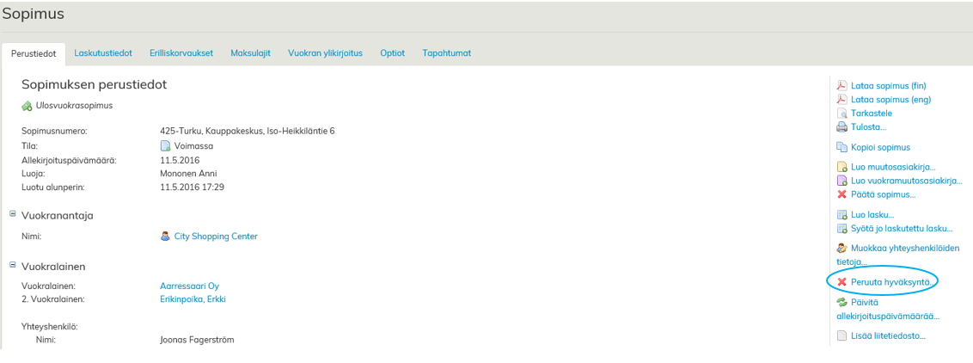Viewport: 973px width, 363px height.
Task: Click the Erikinpoika, Erkki tenant link
Action: (x=193, y=299)
